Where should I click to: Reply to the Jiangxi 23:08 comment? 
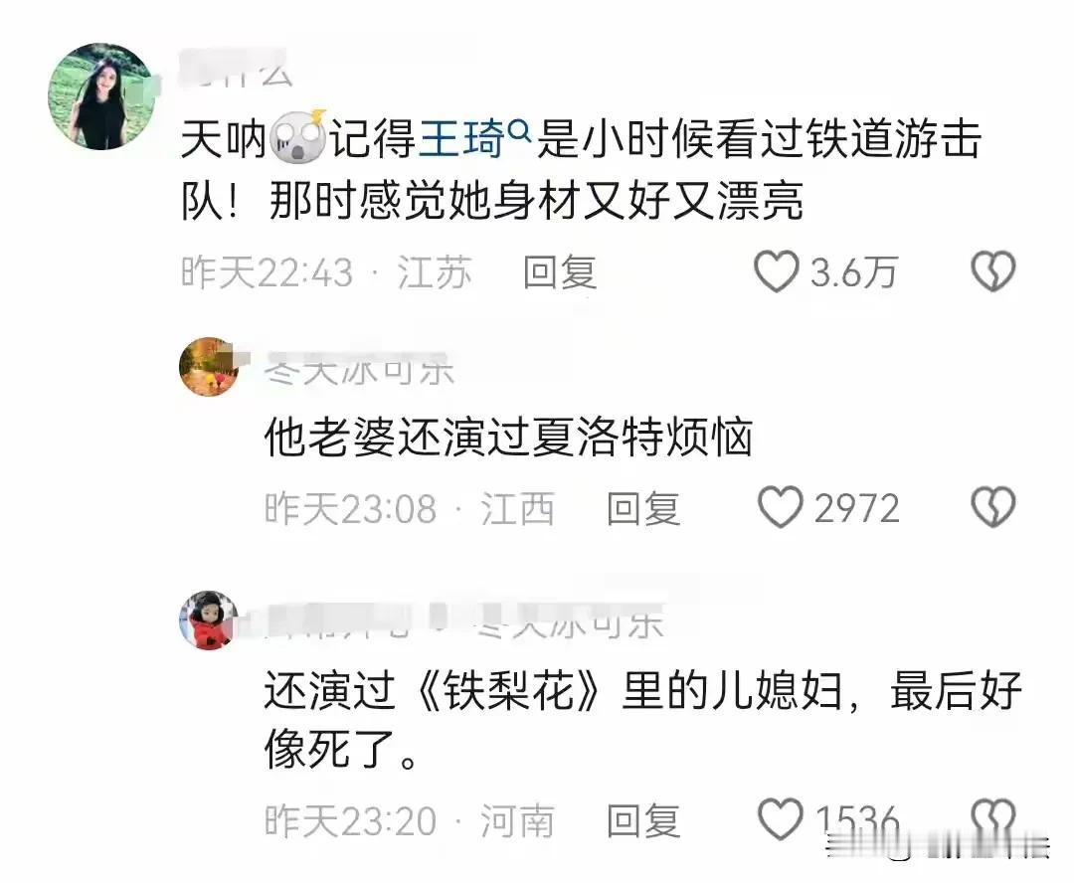tap(643, 508)
